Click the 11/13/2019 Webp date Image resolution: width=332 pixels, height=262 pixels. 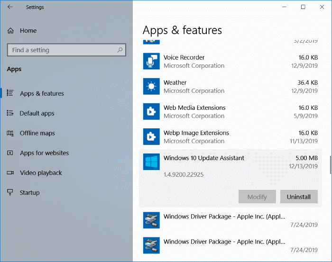point(304,141)
